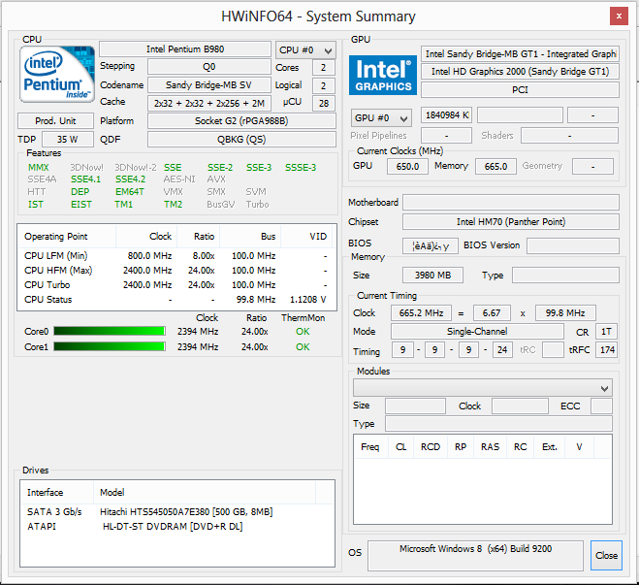Click the Windows 8 OS information field
Viewport: 639px width, 585px height.
[475, 556]
